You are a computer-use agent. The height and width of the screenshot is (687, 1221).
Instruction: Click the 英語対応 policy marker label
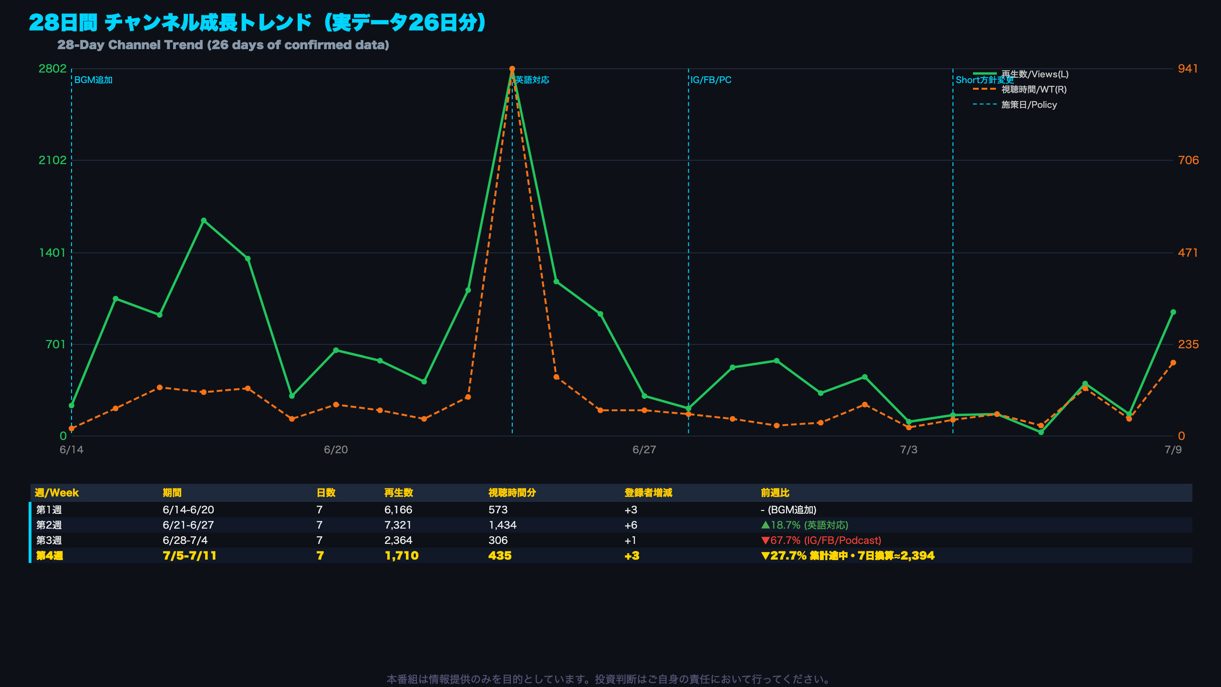tap(532, 80)
